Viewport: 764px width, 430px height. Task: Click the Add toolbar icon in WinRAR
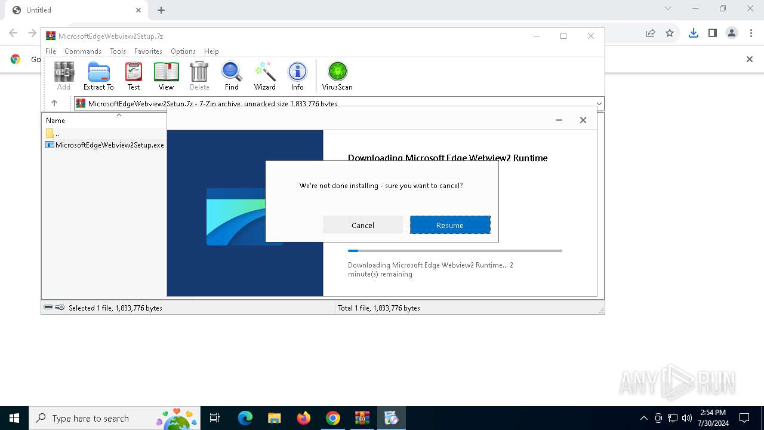(x=64, y=76)
